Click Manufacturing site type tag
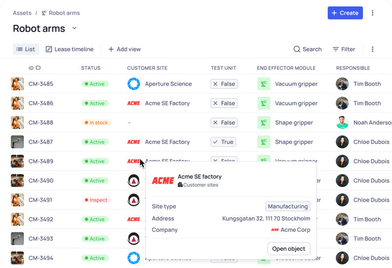 [x=288, y=206]
